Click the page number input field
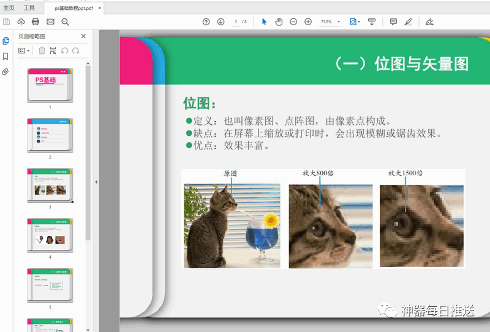Screen dimensions: 490x332 pyautogui.click(x=236, y=21)
